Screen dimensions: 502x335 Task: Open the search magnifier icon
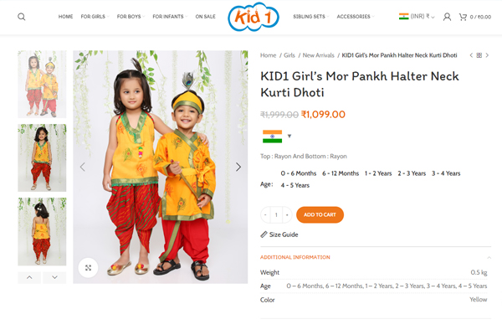[x=22, y=17]
